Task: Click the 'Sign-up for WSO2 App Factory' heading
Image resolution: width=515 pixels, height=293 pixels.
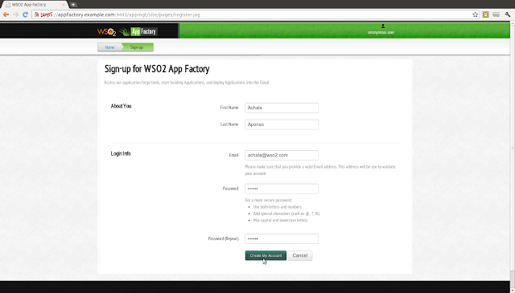Action: 157,69
